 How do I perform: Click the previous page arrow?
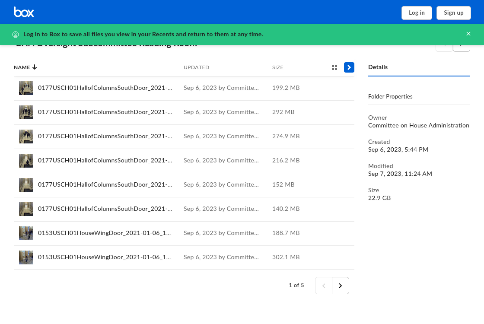coord(324,286)
